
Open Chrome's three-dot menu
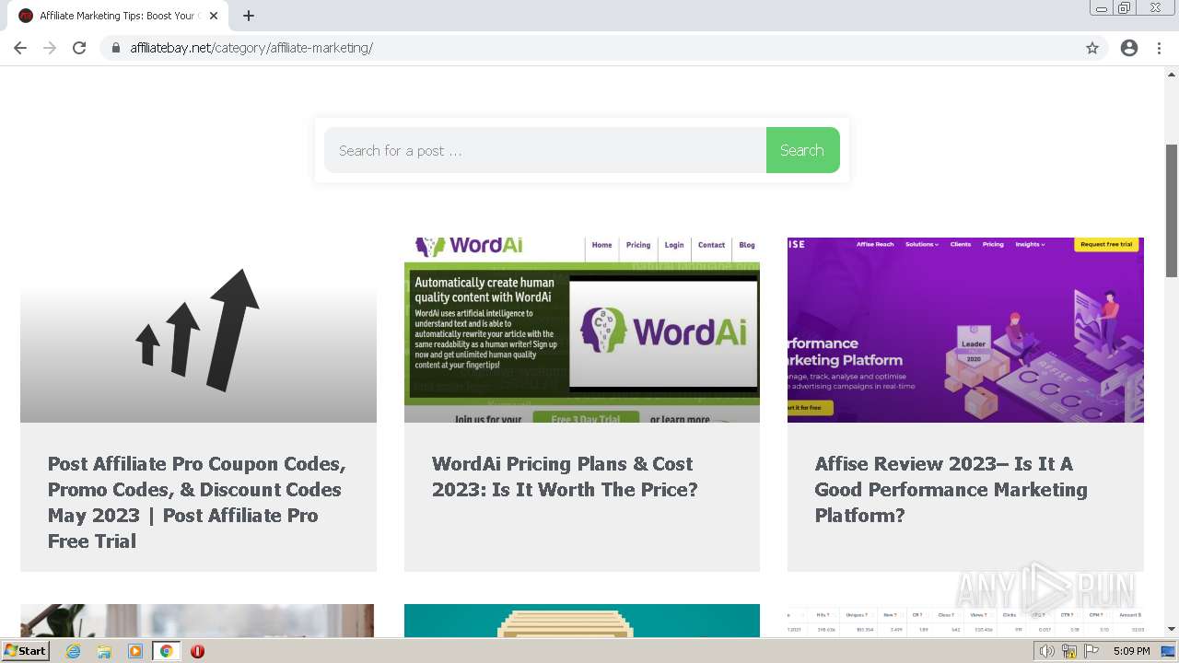point(1159,48)
